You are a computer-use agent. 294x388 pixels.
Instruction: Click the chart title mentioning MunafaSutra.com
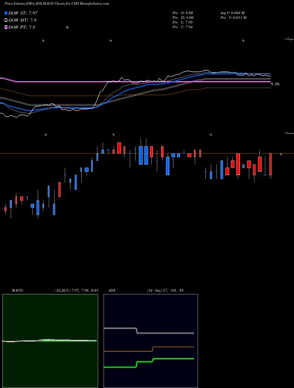[x=56, y=4]
